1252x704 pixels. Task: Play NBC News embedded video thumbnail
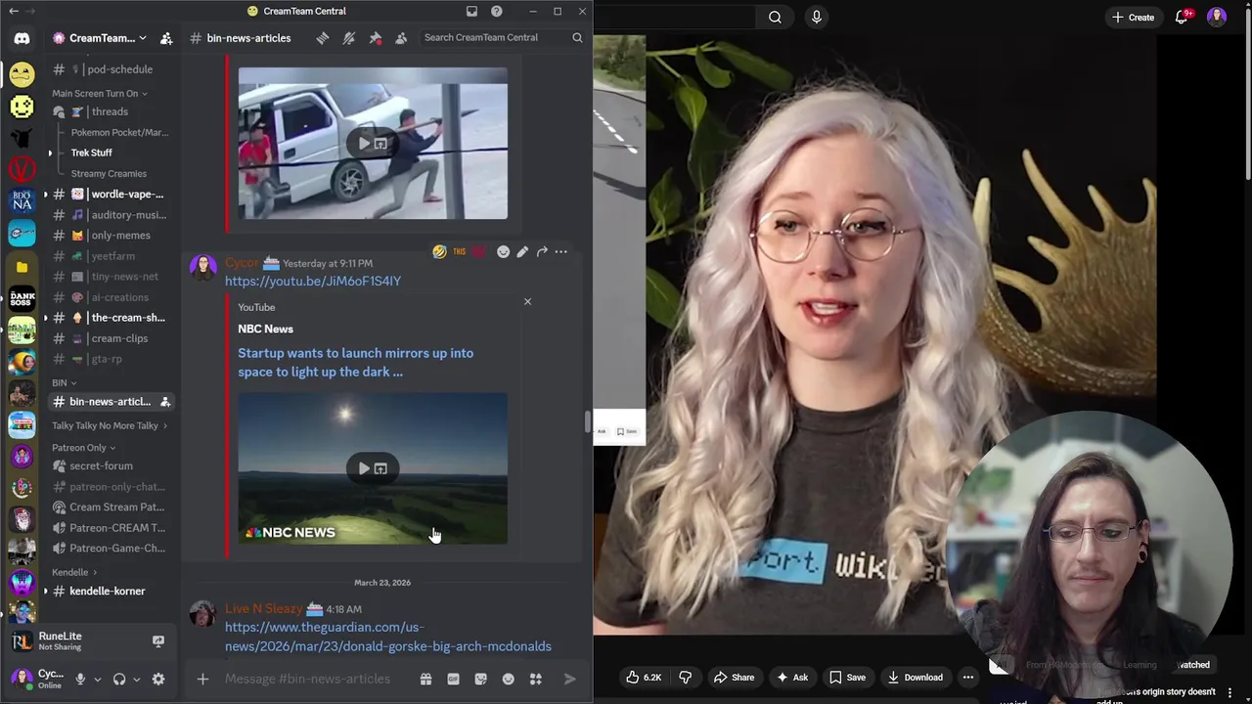click(x=373, y=468)
